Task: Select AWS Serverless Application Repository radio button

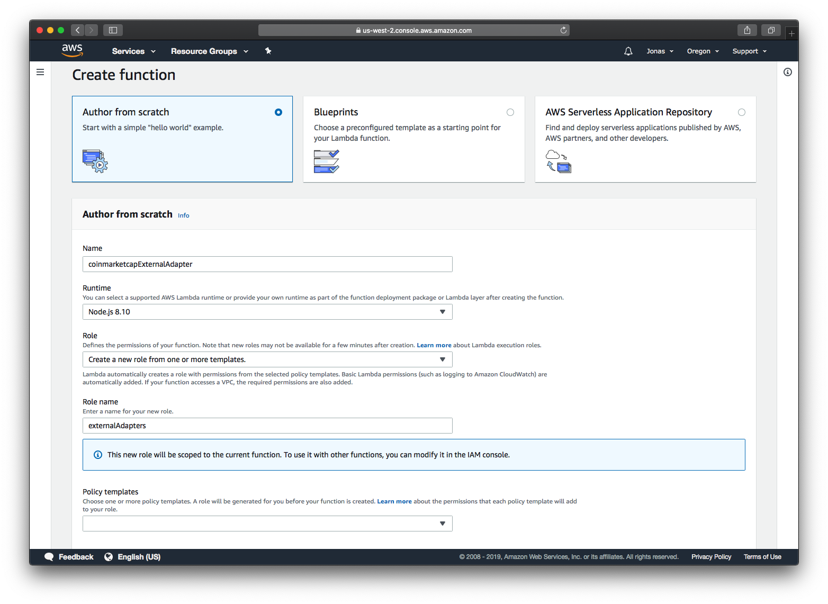Action: point(742,112)
